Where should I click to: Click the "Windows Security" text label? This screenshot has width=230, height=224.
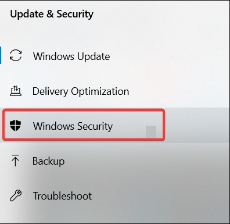point(73,126)
